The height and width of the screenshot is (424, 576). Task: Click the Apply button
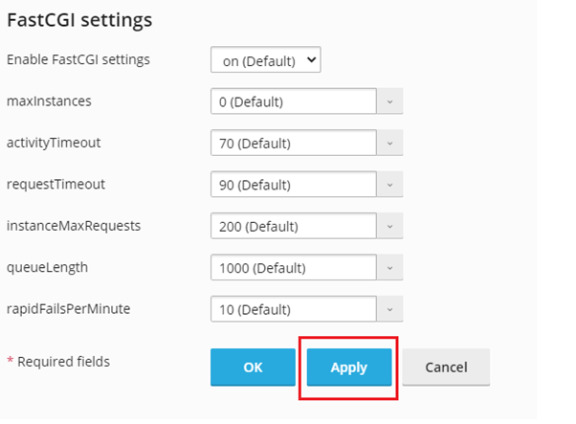(x=349, y=368)
